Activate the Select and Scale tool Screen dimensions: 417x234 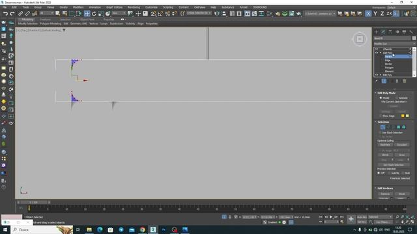coord(101,14)
